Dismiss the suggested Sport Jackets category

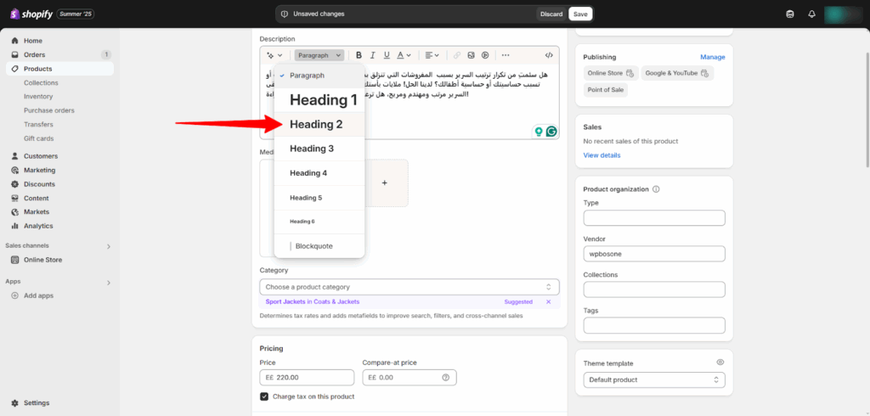click(x=548, y=301)
